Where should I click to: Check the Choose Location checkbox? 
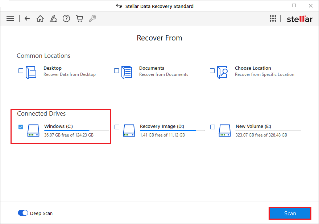pos(212,70)
